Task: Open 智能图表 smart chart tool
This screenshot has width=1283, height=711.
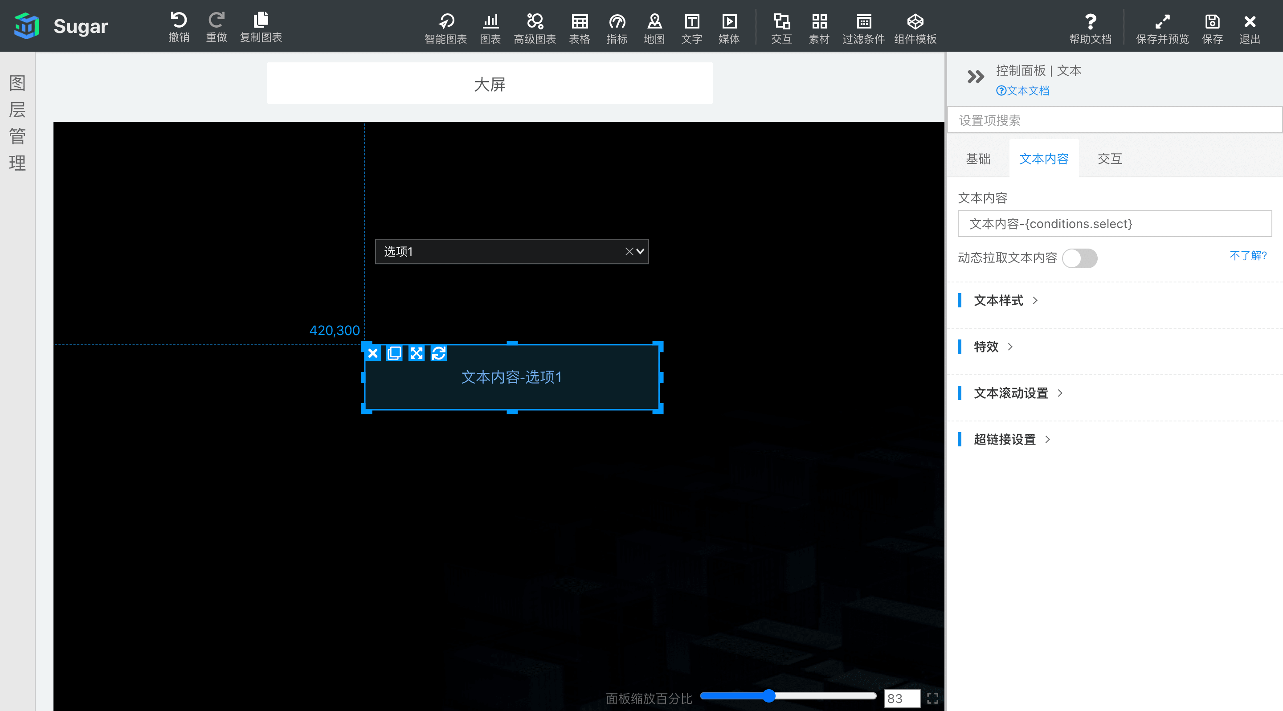Action: coord(445,29)
